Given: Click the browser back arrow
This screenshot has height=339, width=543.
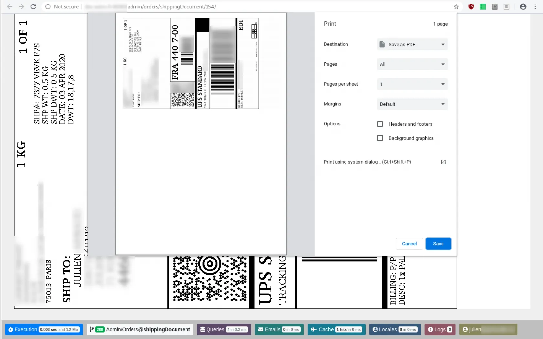Looking at the screenshot, I should pos(10,7).
